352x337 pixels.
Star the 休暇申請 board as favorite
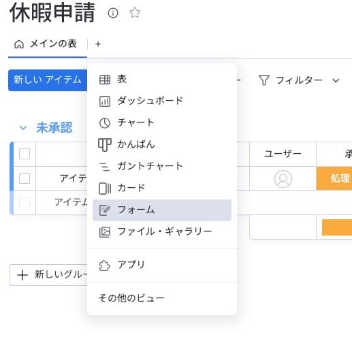135,13
